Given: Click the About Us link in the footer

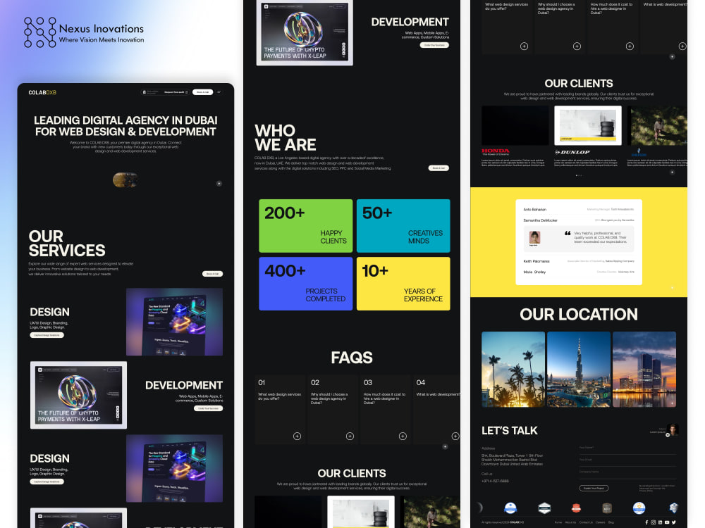Looking at the screenshot, I should tap(570, 522).
